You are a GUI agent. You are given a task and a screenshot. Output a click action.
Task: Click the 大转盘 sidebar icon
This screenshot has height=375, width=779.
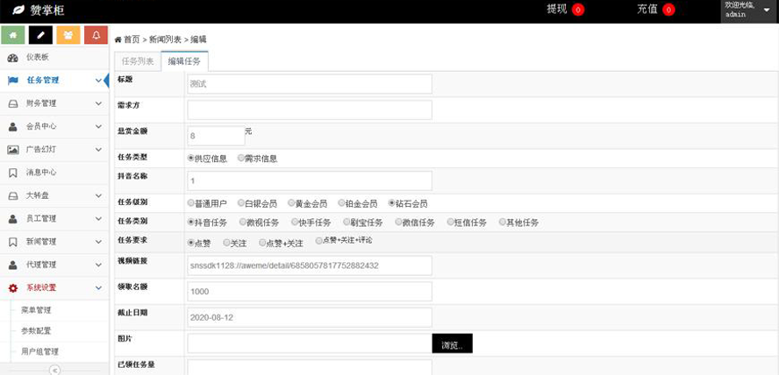[x=13, y=196]
